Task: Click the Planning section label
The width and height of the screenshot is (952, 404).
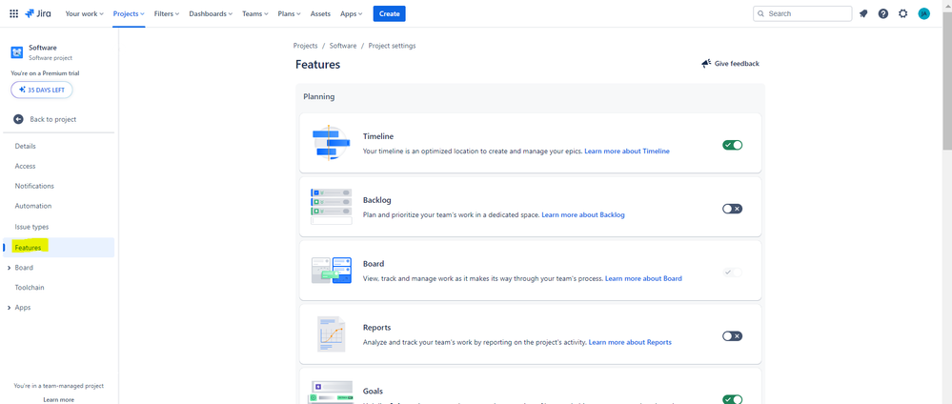Action: (x=318, y=96)
